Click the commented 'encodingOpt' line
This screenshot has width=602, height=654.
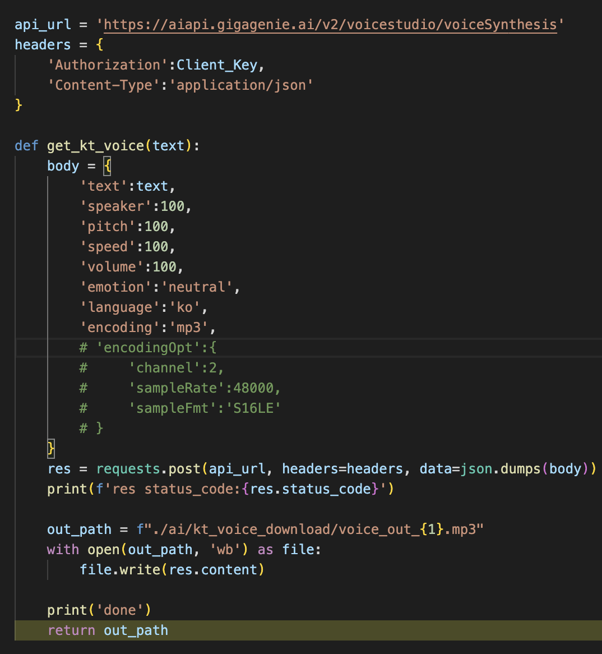click(x=148, y=348)
